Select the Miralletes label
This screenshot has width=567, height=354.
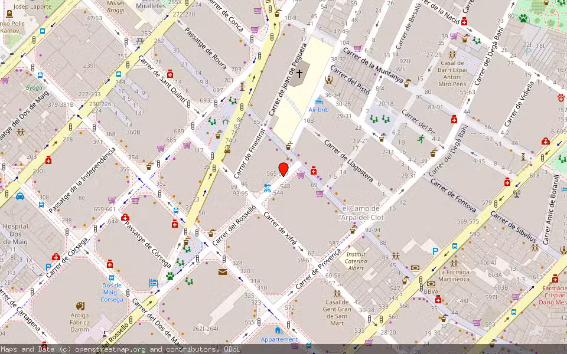(151, 6)
